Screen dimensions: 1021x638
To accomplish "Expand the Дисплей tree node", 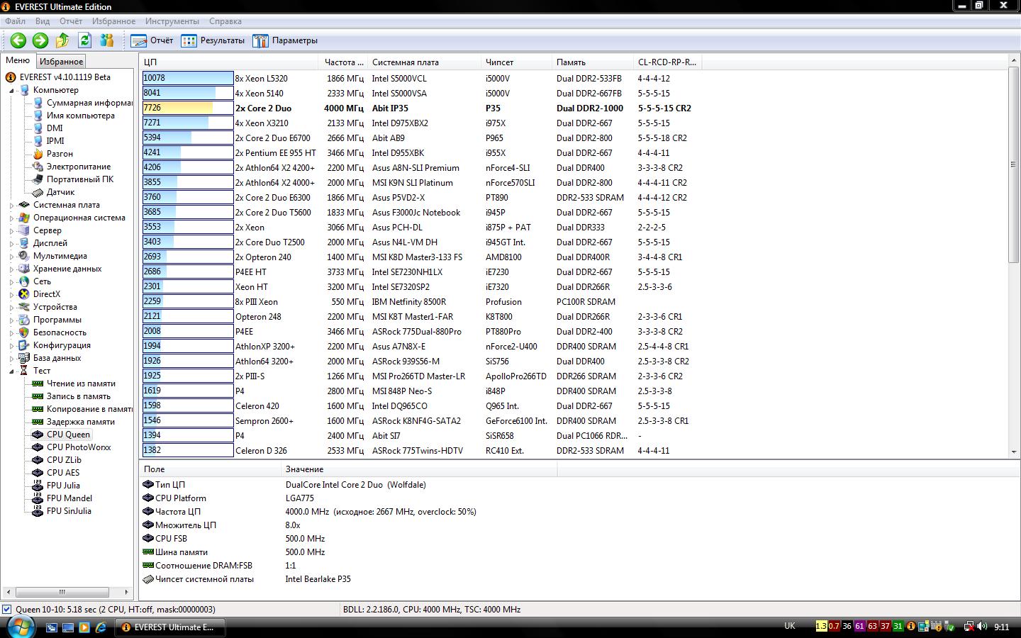I will [x=11, y=243].
